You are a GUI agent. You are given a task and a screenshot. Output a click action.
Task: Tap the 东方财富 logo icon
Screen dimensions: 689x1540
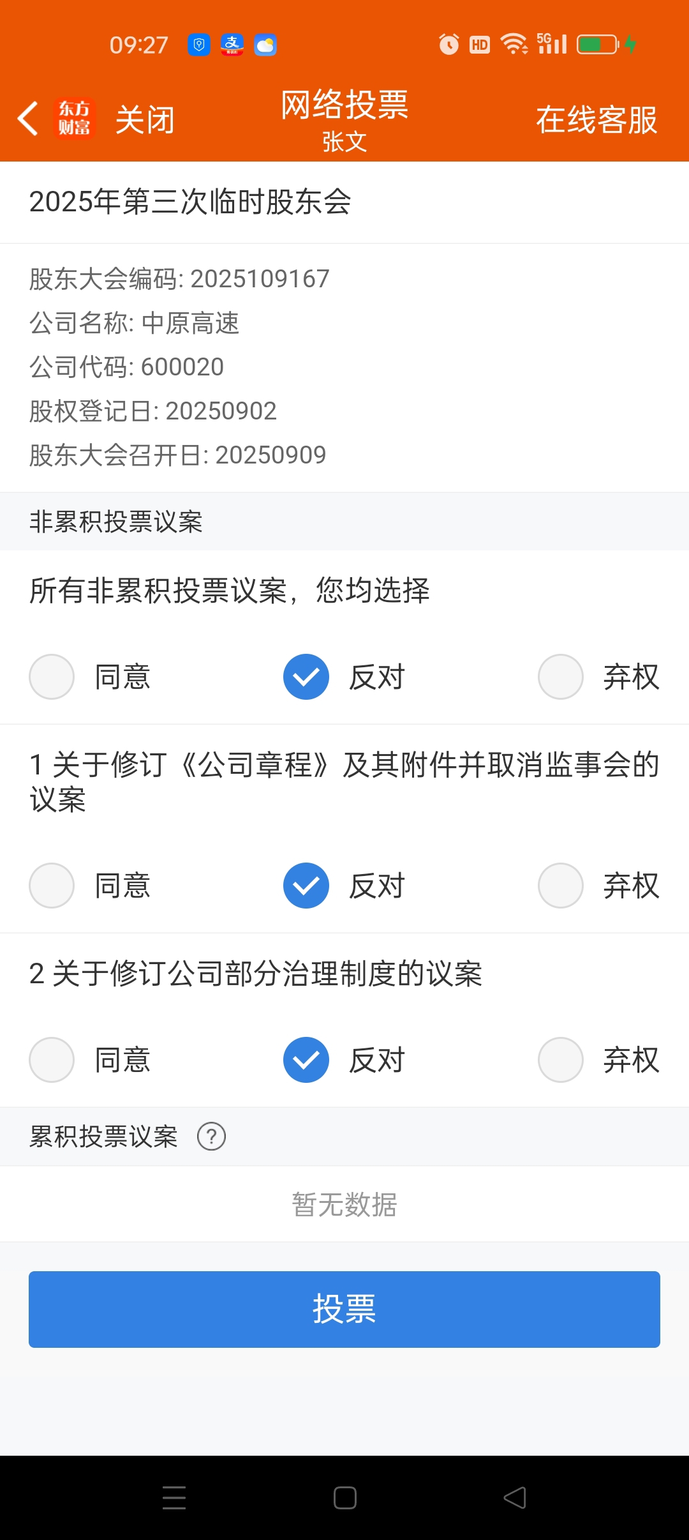click(x=75, y=119)
